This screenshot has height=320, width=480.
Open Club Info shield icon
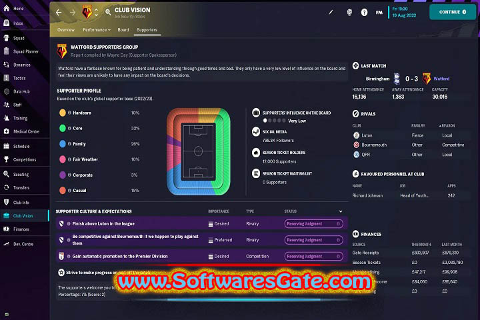(7, 202)
